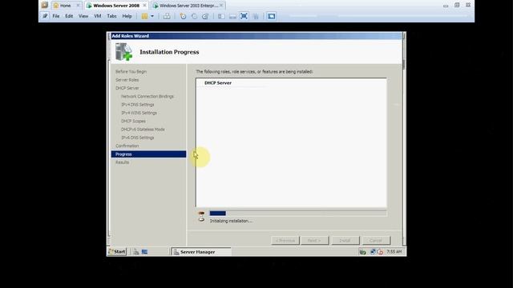Click the VMware library icon at far left of tab bar
This screenshot has width=513, height=288.
[x=45, y=6]
